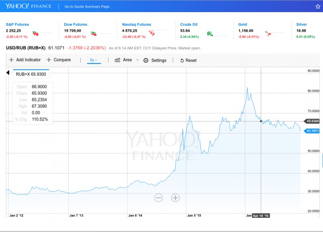The width and height of the screenshot is (323, 232).
Task: Click the Reset circular arrow icon
Action: (x=182, y=61)
